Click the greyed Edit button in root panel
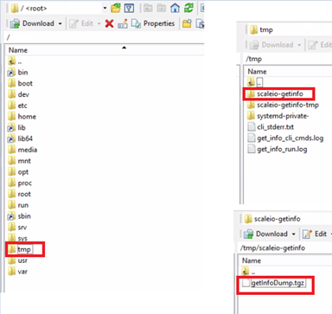The width and height of the screenshot is (332, 314). coord(81,23)
